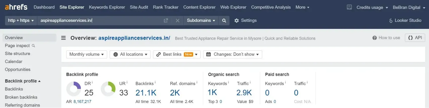Click Backlinks value 21.1K

coord(146,93)
